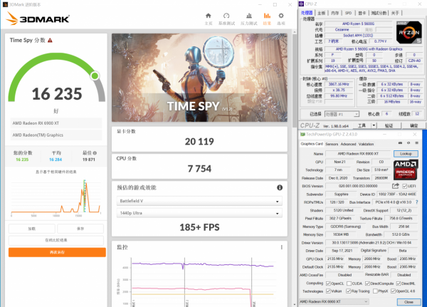
Task: Click the Lookup button in GPU-Z
Action: [x=405, y=153]
